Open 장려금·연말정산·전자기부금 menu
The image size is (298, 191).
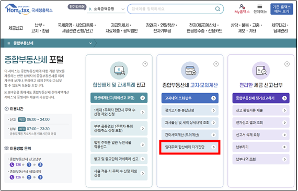tap(162, 28)
